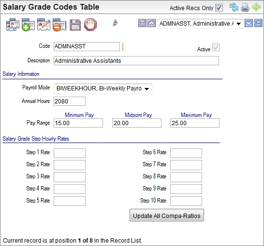This screenshot has width=264, height=246.
Task: Click the Step 3 Rate field
Action: click(x=70, y=177)
